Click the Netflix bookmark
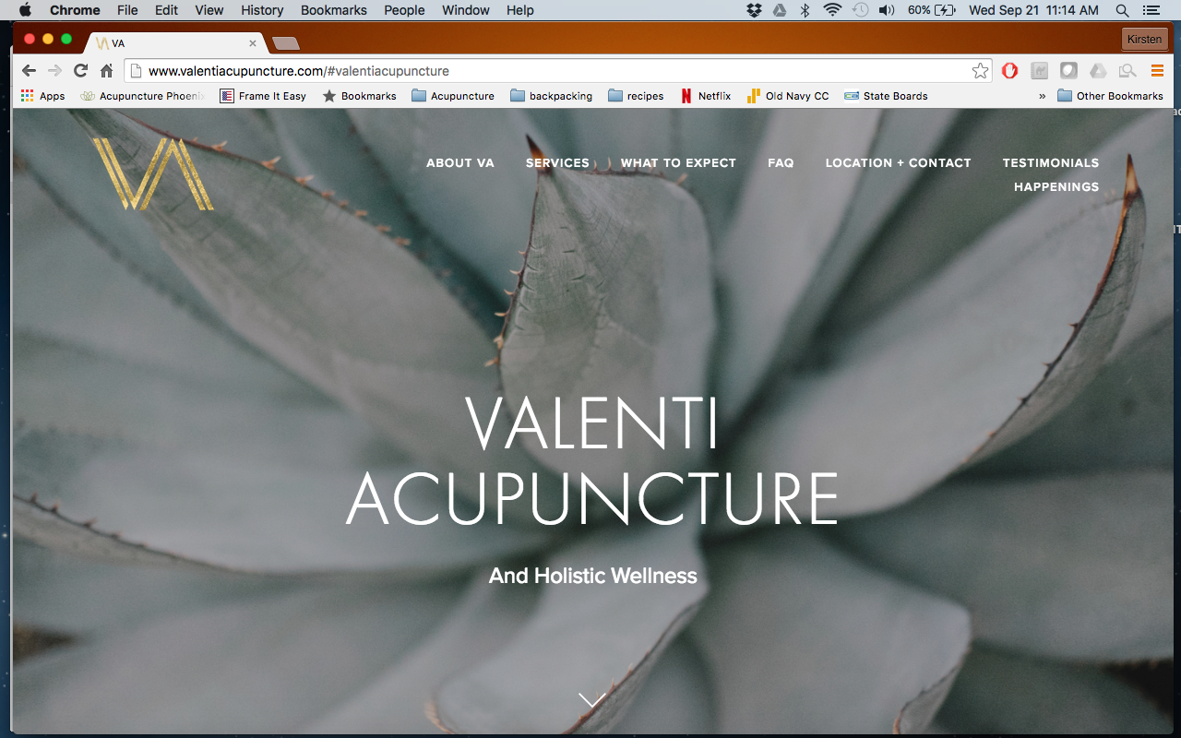The height and width of the screenshot is (738, 1181). [x=706, y=96]
